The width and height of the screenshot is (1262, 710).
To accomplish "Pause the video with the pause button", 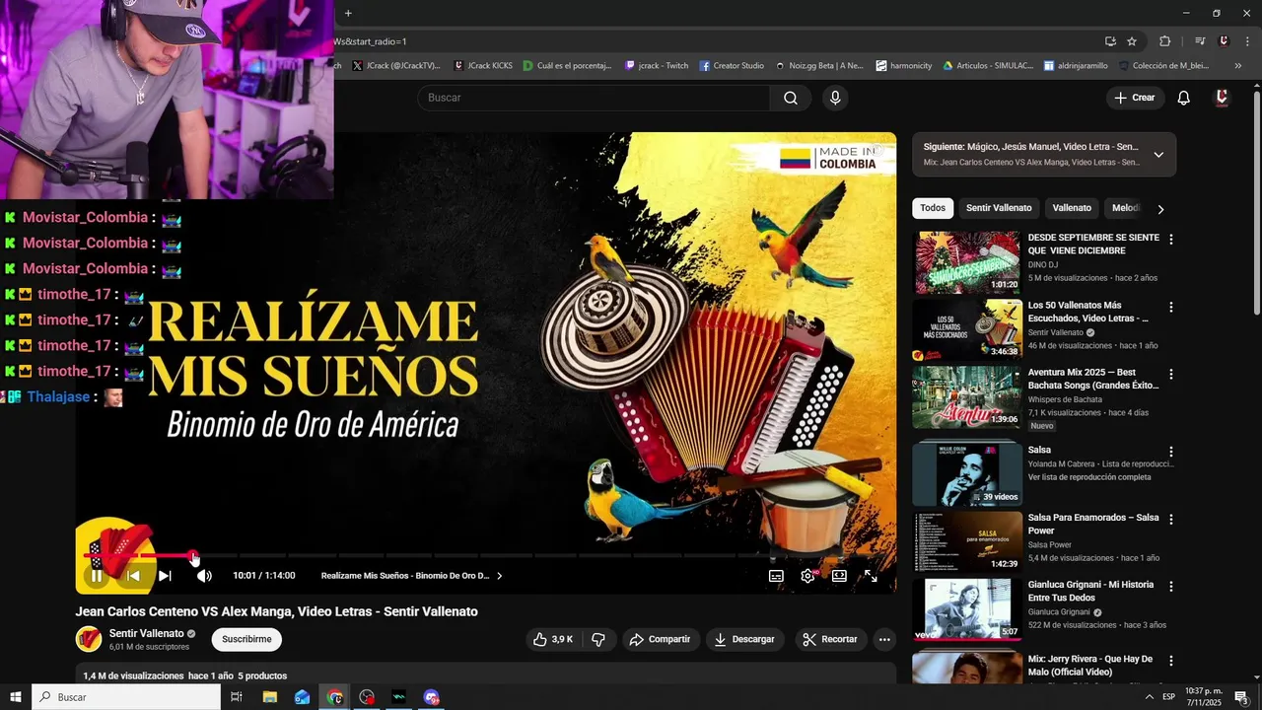I will pyautogui.click(x=97, y=576).
